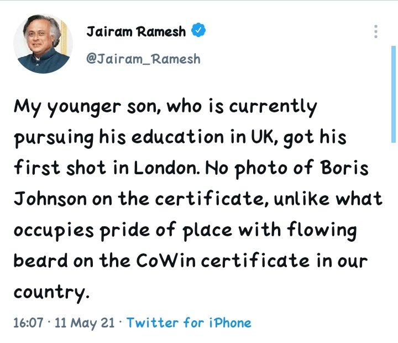Screen dimensions: 398x343
Task: Open the Twitter for iPhone source link
Action: pyautogui.click(x=188, y=323)
